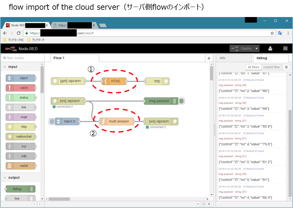Open Chrome's three-dot menu
The height and width of the screenshot is (208, 293).
click(x=288, y=33)
